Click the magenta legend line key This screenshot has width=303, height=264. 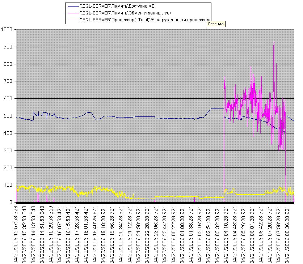click(x=73, y=13)
